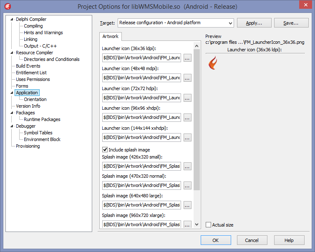Screen dimensions: 315x252
Task: Select Linking in the options tree
Action: point(30,39)
